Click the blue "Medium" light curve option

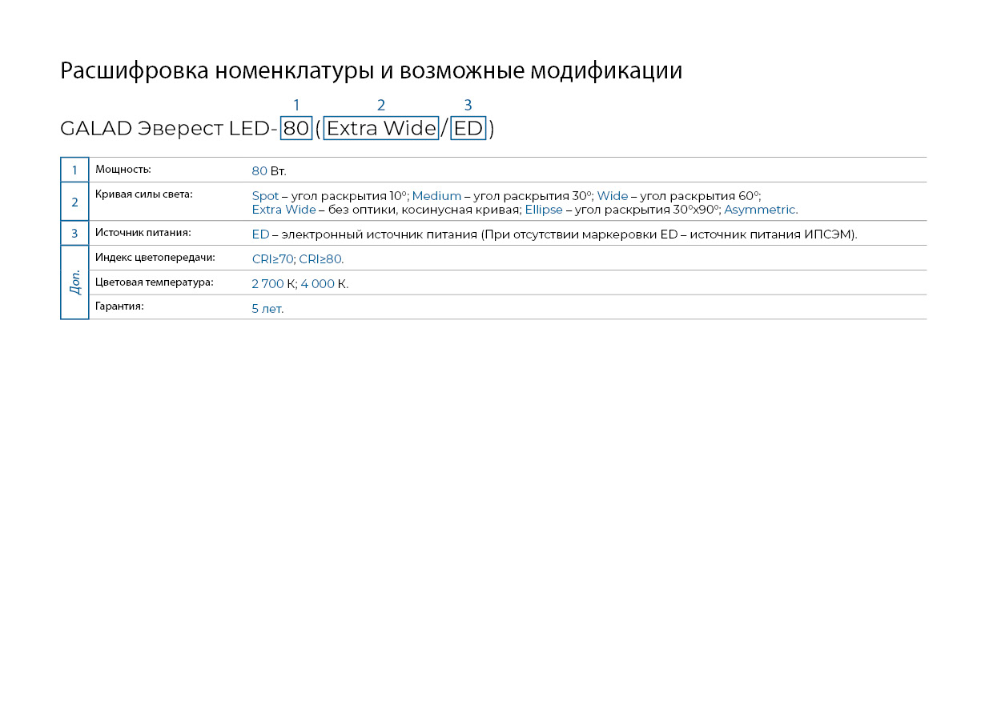[x=436, y=196]
